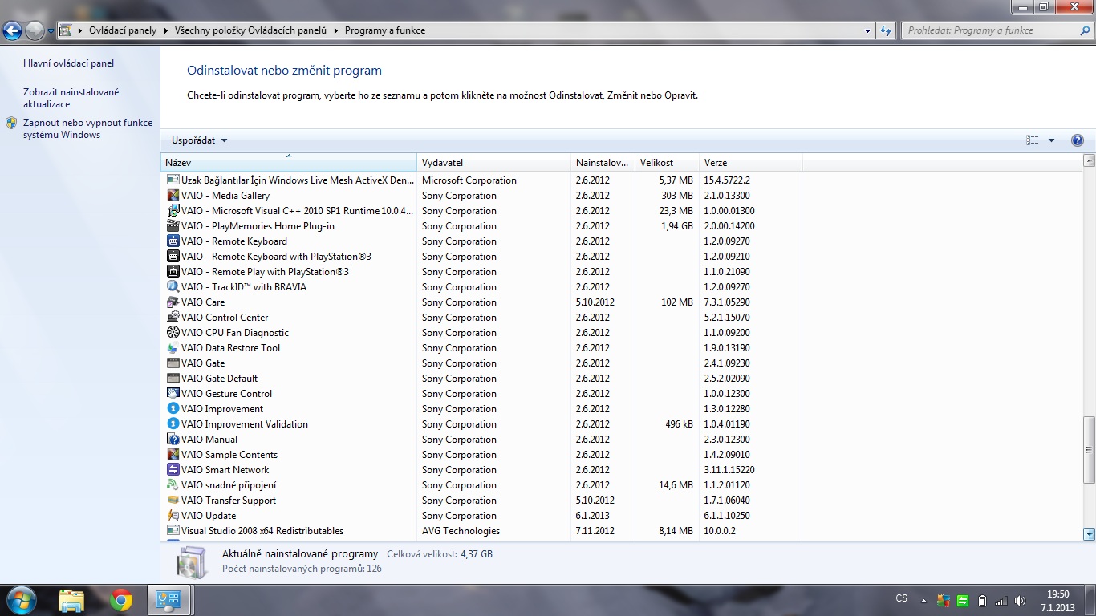Expand the address bar history dropdown

868,30
